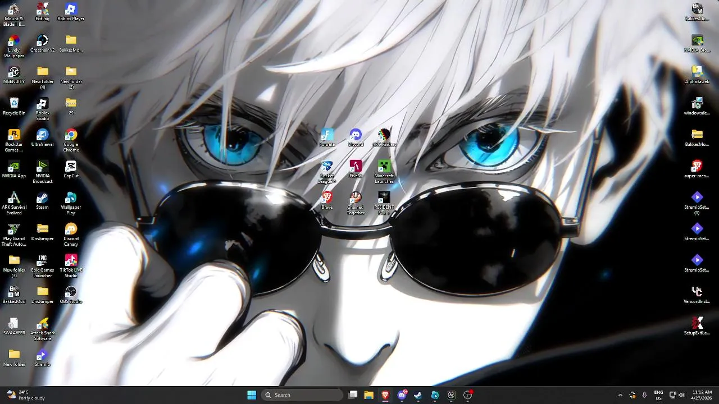
Task: Open the NGENUITY desktop shortcut
Action: [14, 75]
